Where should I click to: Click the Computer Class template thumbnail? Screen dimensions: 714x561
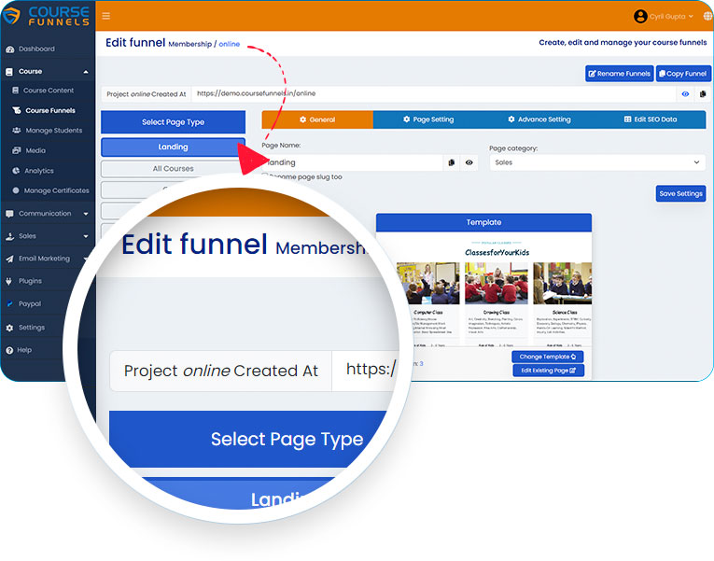428,283
